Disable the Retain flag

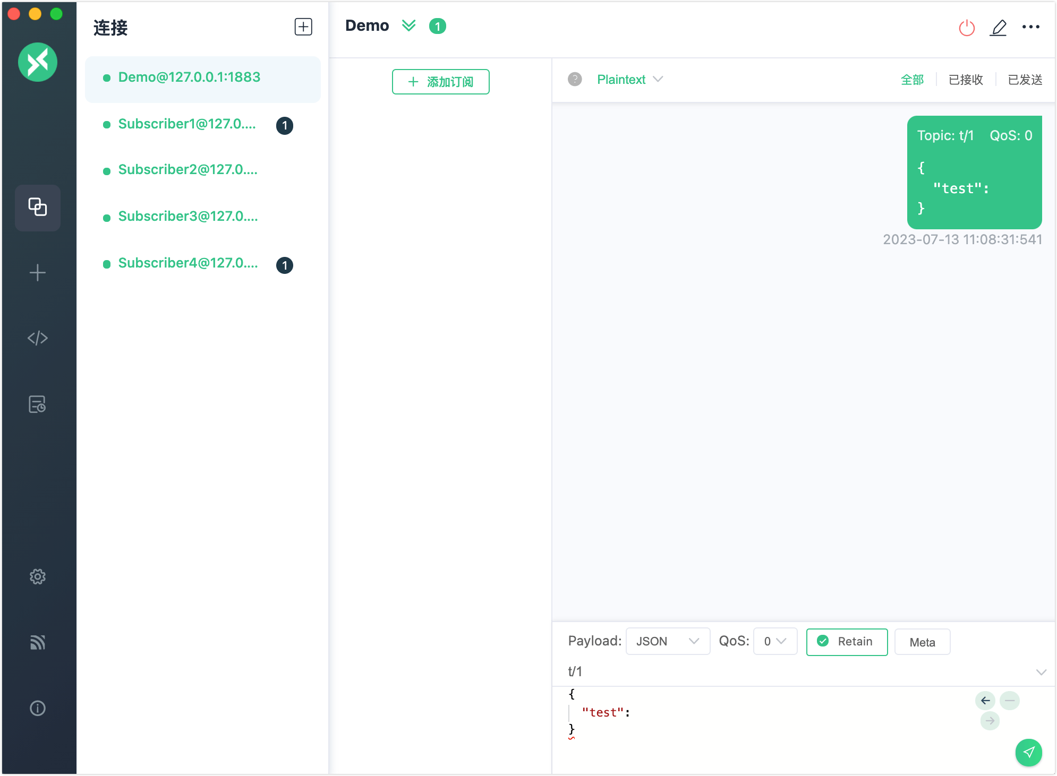(847, 642)
